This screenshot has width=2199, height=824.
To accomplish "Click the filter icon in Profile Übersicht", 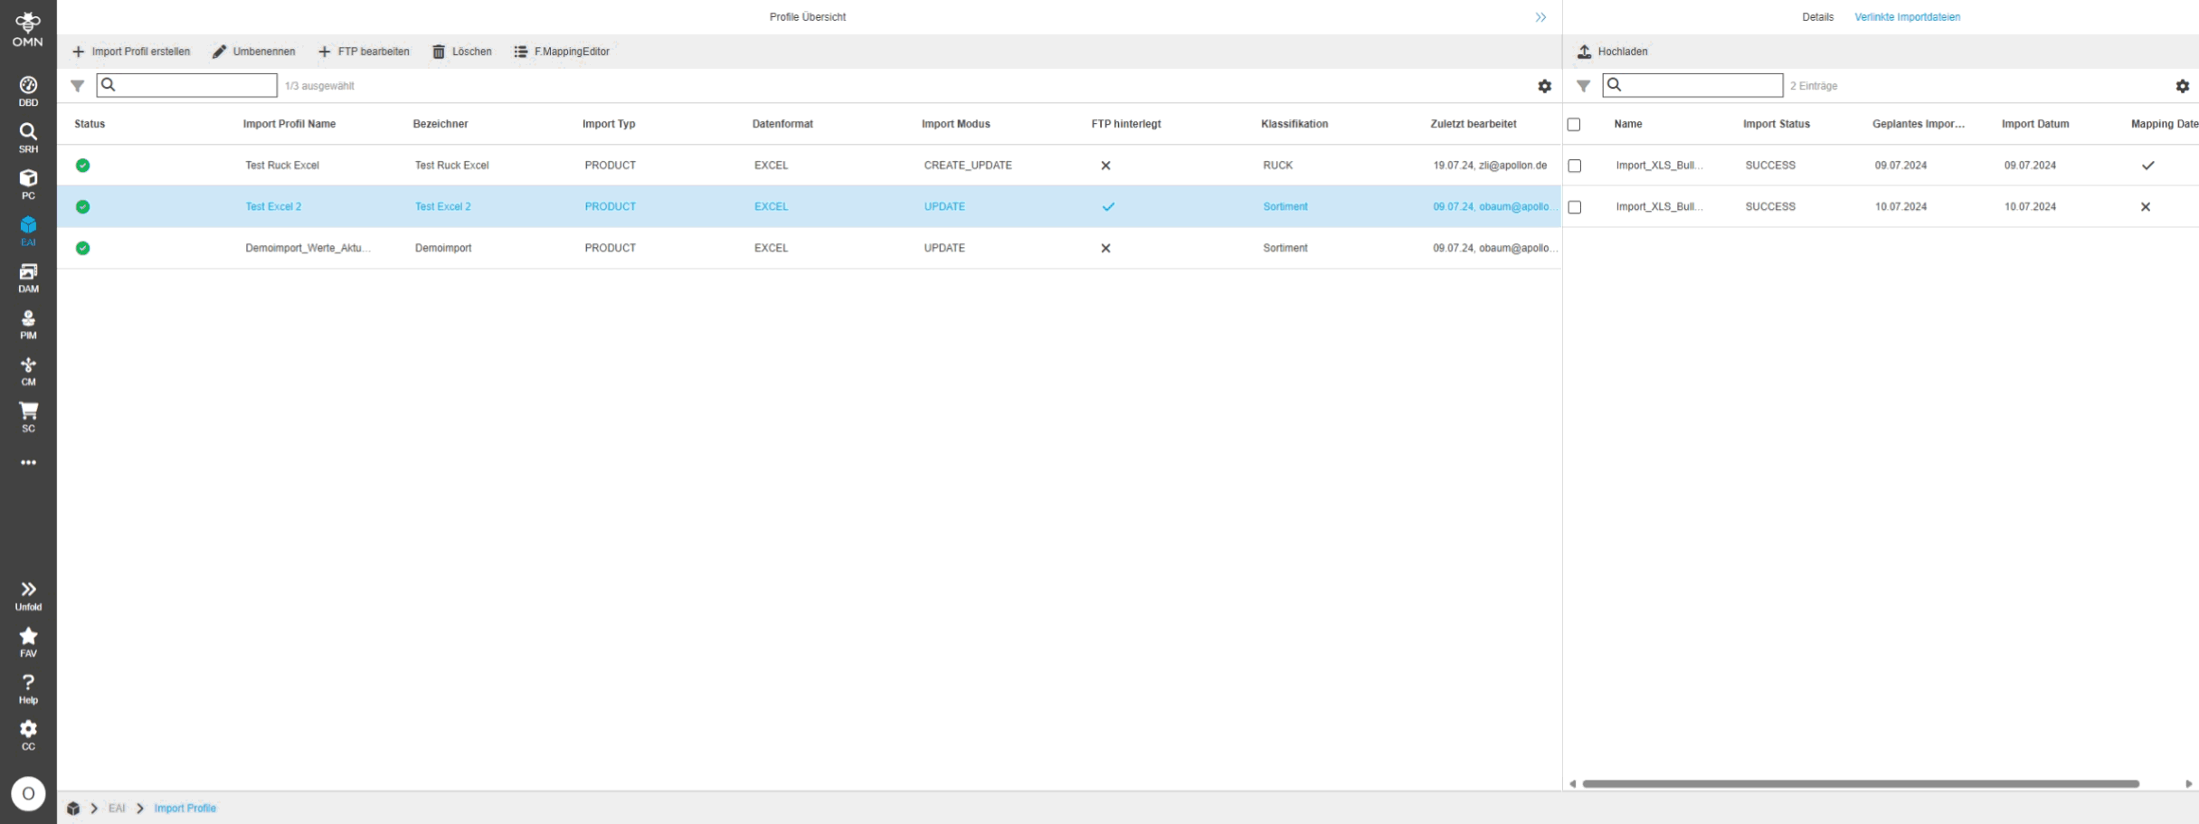I will (x=78, y=86).
